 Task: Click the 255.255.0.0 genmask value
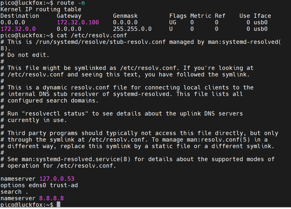pyautogui.click(x=132, y=29)
